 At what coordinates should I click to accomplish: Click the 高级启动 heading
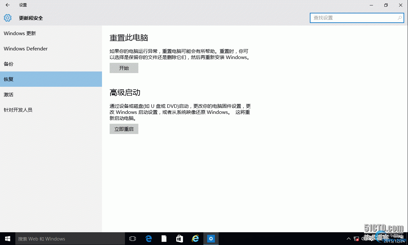click(125, 93)
